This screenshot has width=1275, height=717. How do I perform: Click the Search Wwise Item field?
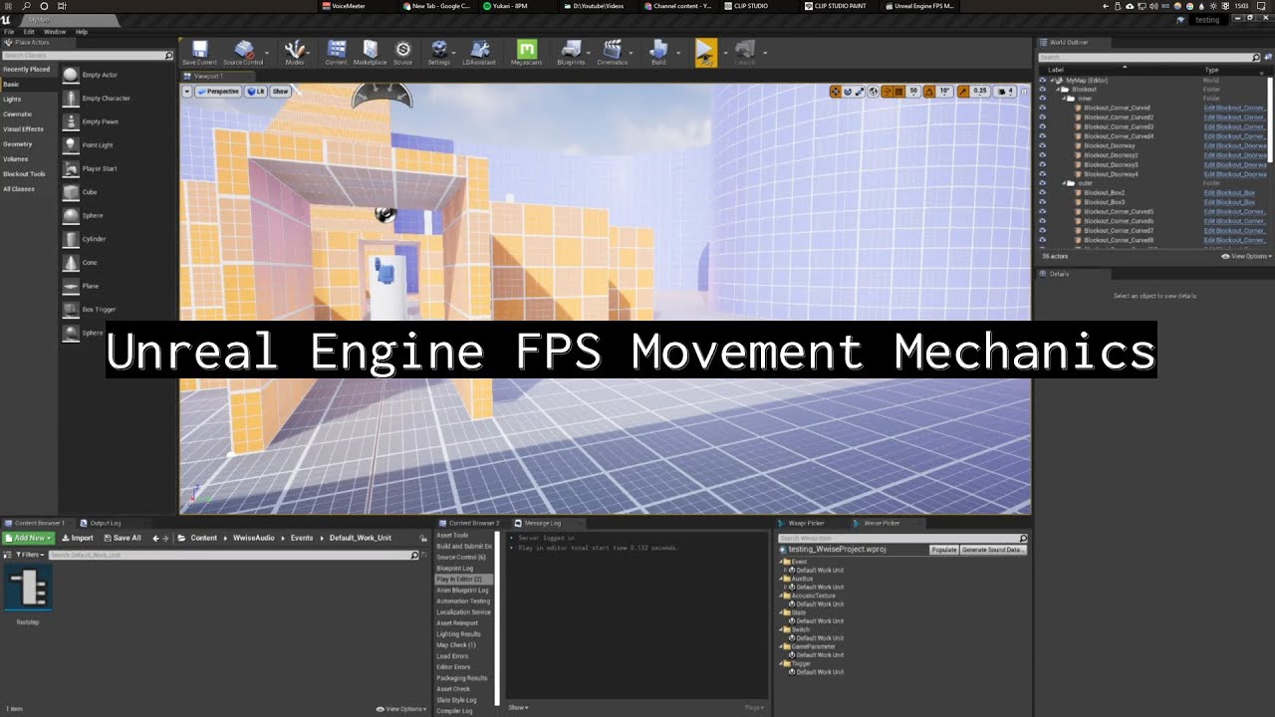point(902,539)
